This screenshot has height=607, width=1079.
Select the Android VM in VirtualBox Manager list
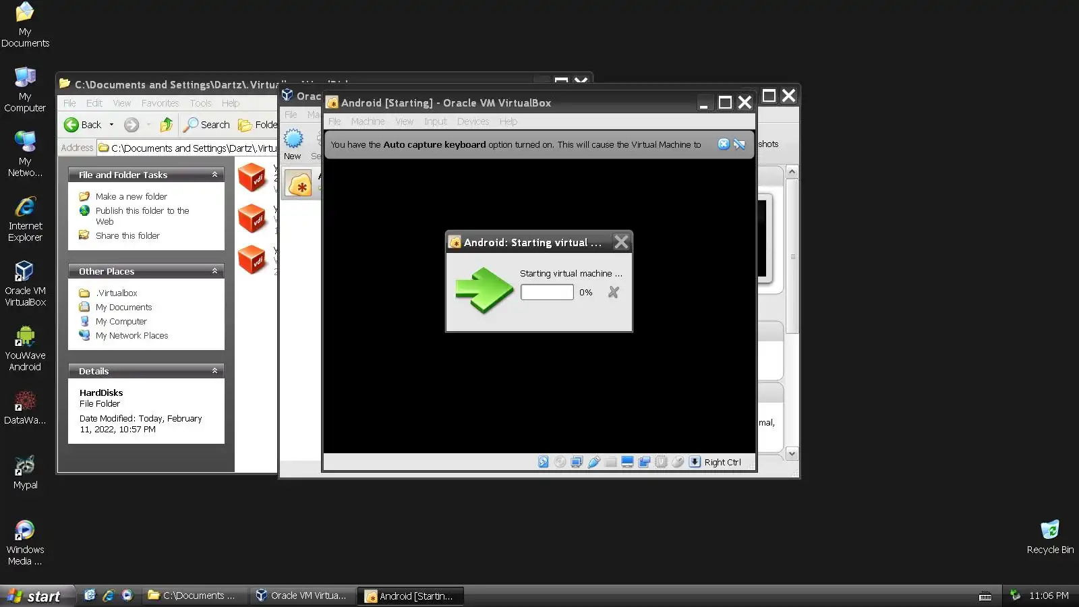299,184
